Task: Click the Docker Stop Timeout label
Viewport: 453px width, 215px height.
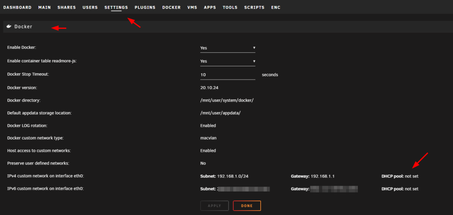Action: tap(28, 74)
